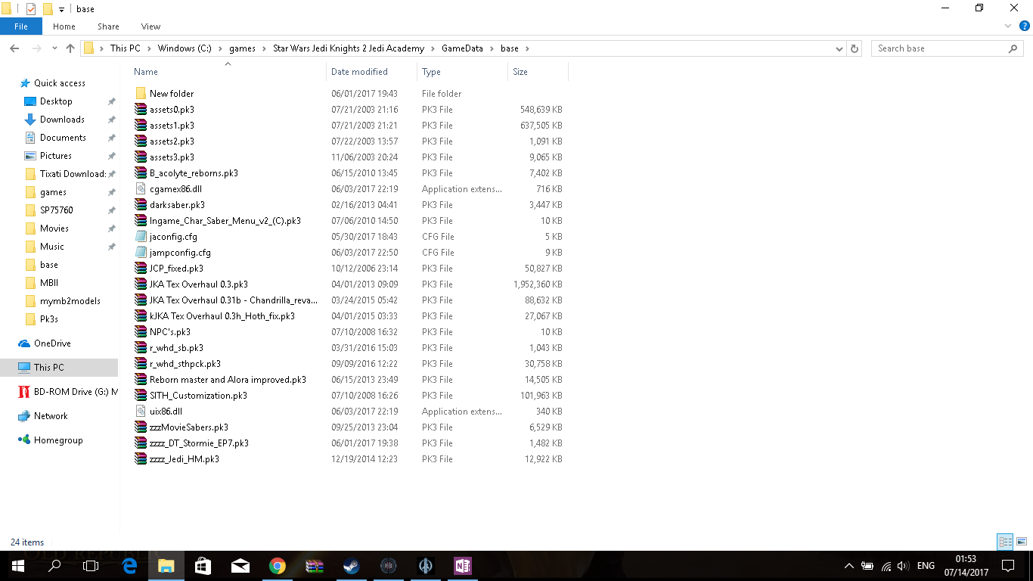Screen dimensions: 1033x581
Task: Select MBII folder in Quick access
Action: (48, 283)
